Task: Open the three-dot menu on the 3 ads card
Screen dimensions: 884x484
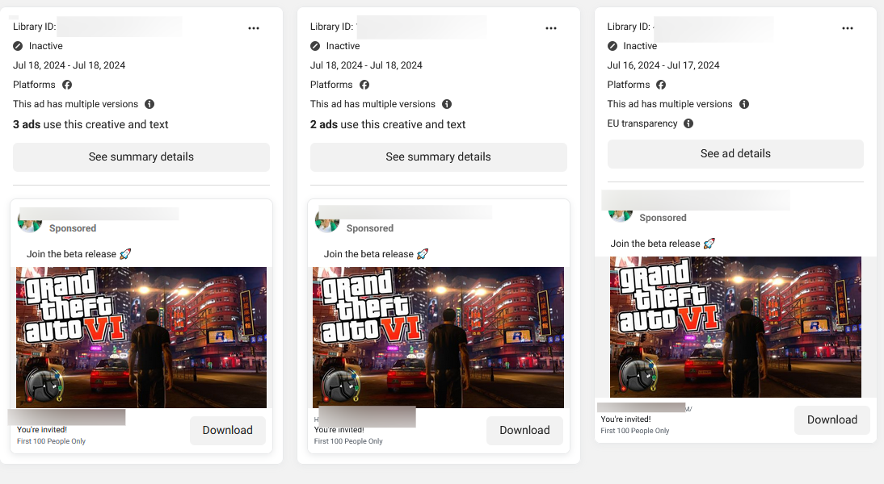Action: [254, 28]
